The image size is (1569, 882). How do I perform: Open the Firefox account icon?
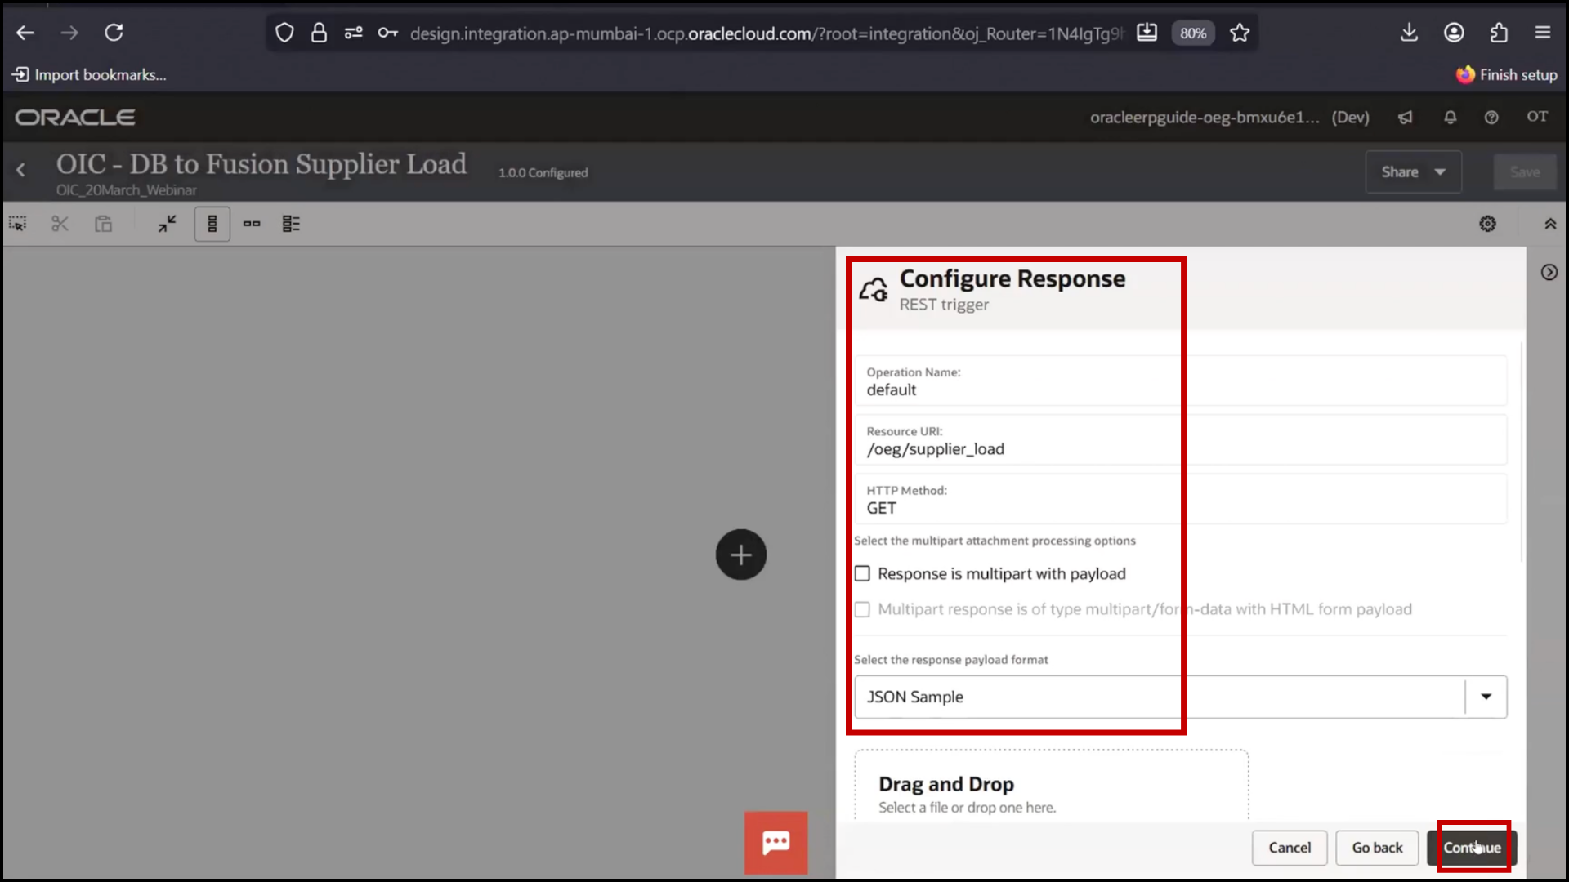coord(1454,33)
